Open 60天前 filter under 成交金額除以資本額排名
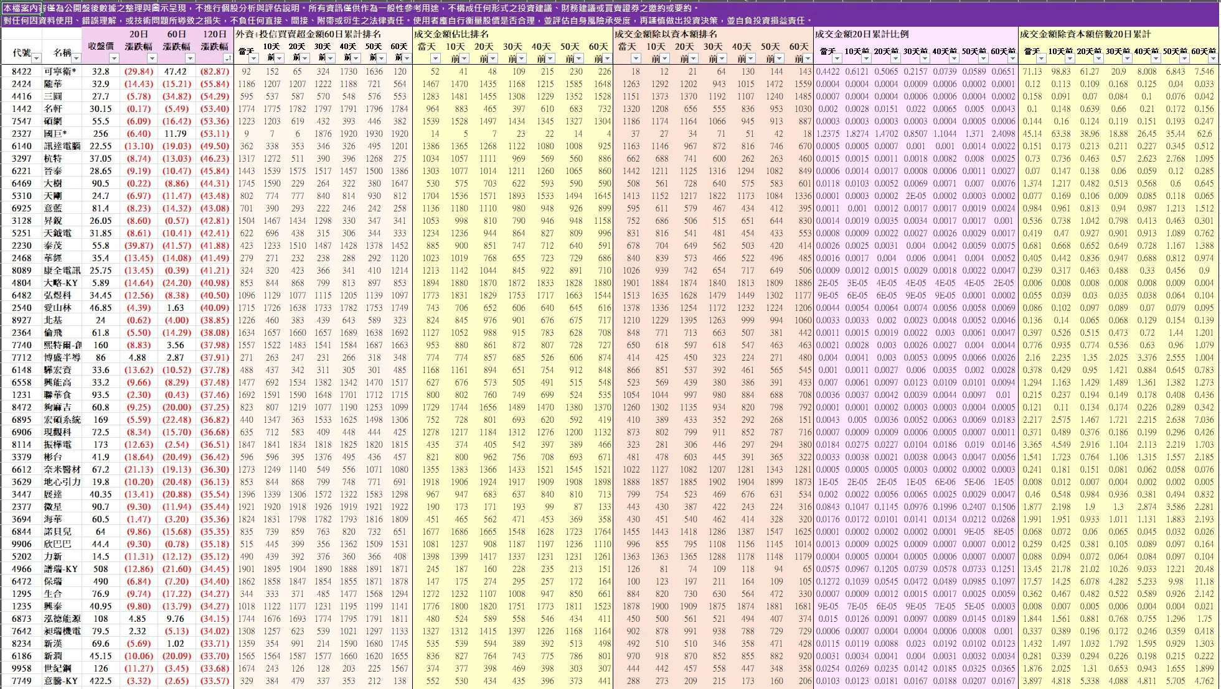This screenshot has width=1221, height=689. tap(808, 58)
